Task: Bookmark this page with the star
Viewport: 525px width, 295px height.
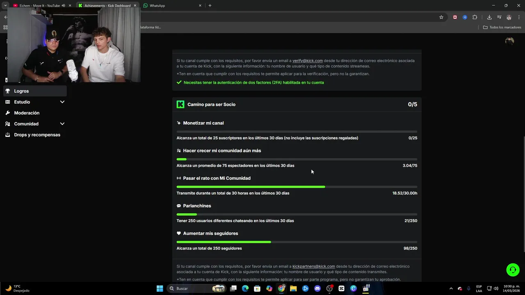Action: pos(441,17)
